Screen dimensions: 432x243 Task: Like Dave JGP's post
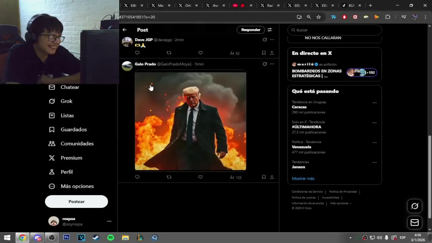(200, 53)
